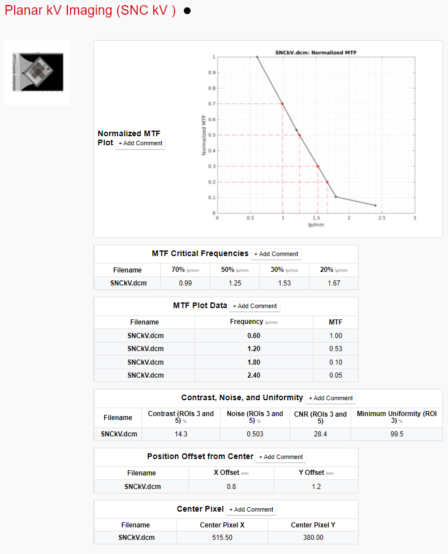Viewport: 448px width, 554px height.
Task: Click the black status dot beside the title
Action: pos(187,12)
